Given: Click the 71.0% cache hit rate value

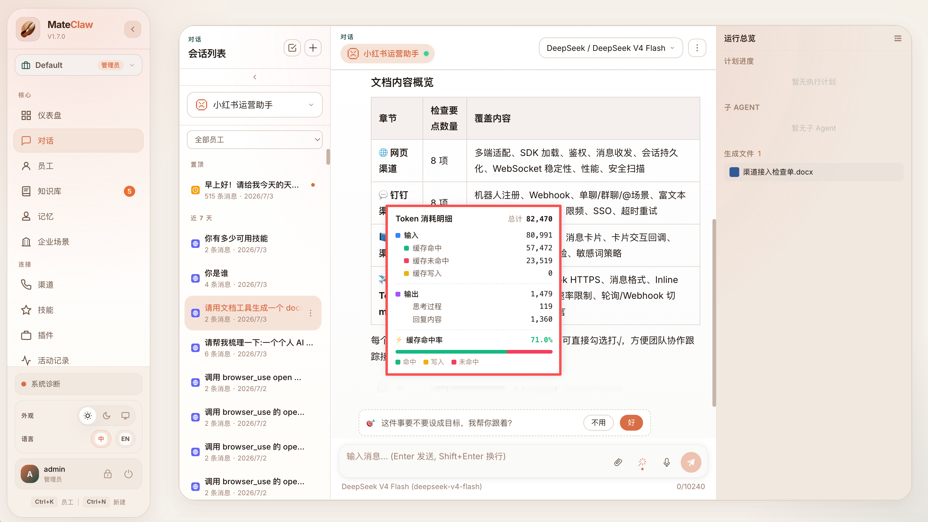Looking at the screenshot, I should pyautogui.click(x=541, y=340).
